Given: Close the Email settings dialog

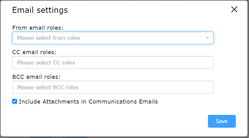Looking at the screenshot, I should pyautogui.click(x=234, y=9).
